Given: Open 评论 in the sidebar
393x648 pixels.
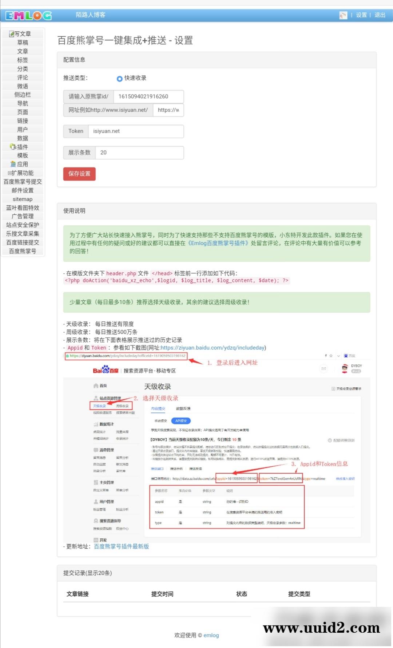Looking at the screenshot, I should [23, 78].
